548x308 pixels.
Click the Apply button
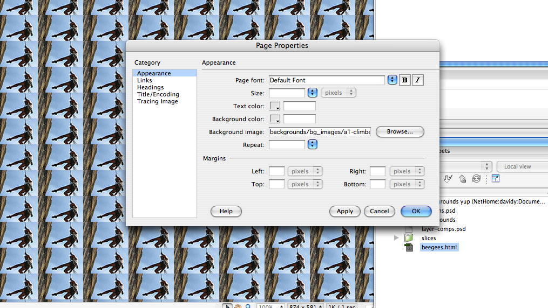tap(344, 212)
